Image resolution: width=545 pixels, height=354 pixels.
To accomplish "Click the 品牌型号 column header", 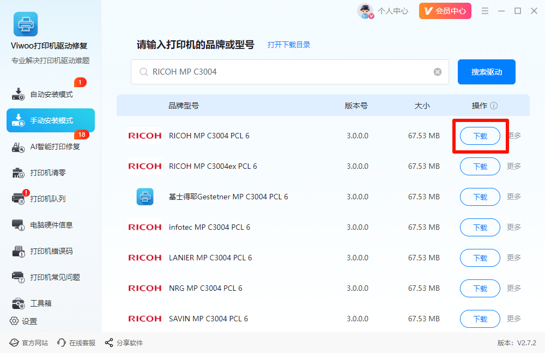I will click(x=184, y=106).
